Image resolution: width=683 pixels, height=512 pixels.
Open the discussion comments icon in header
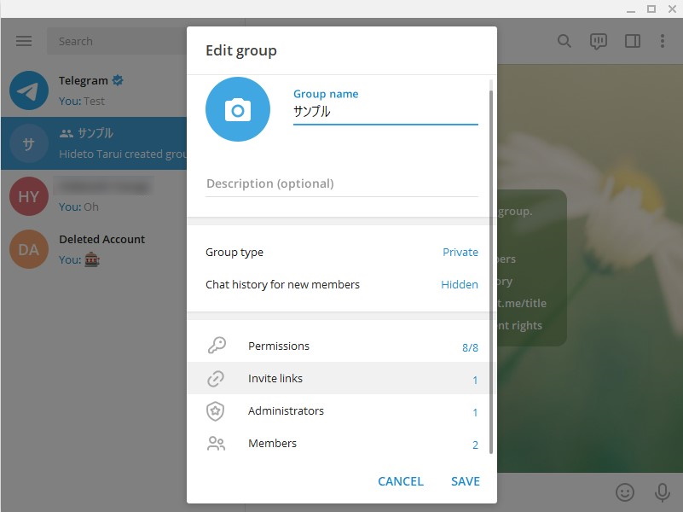598,42
